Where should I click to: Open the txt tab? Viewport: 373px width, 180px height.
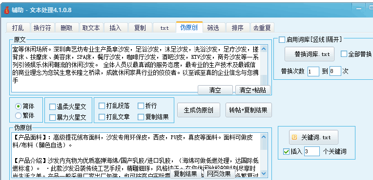[165, 28]
